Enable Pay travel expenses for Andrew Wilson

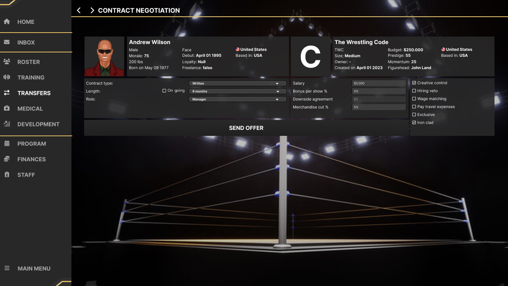click(414, 106)
